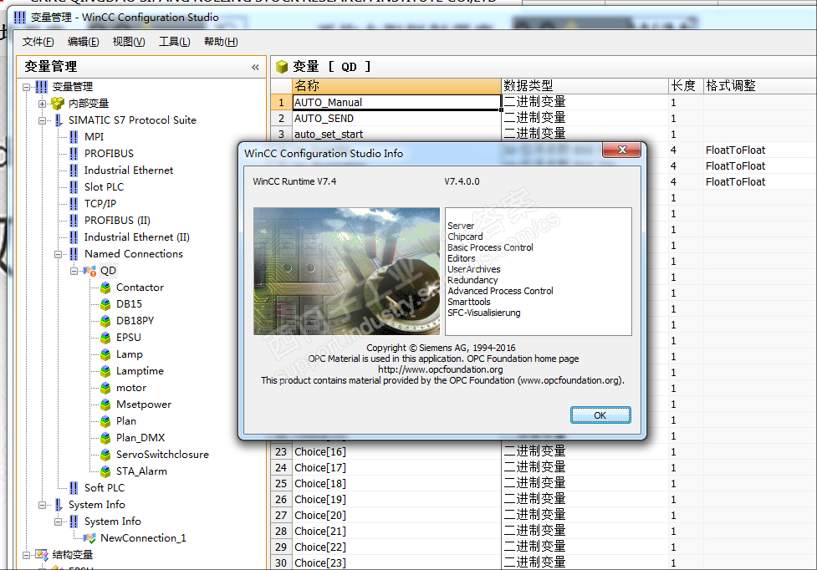Click the PROFIBUS (II) channel icon
This screenshot has width=817, height=570.
(x=74, y=220)
